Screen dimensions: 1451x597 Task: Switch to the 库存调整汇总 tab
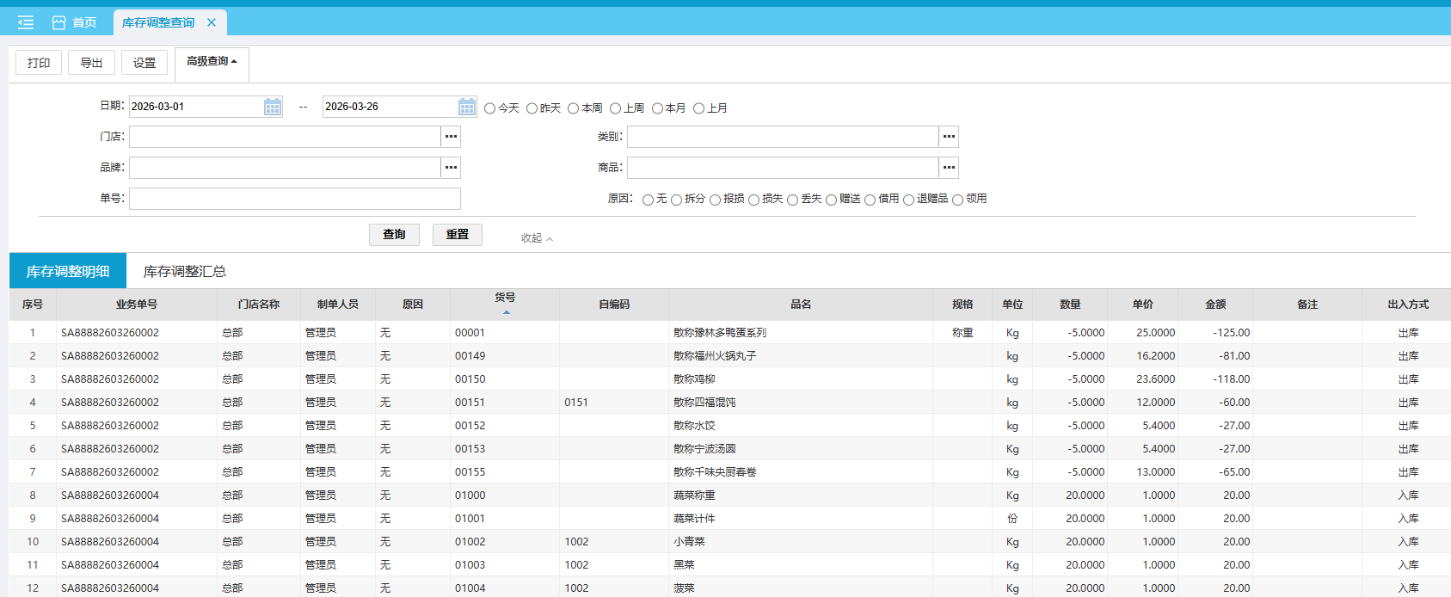tap(184, 271)
